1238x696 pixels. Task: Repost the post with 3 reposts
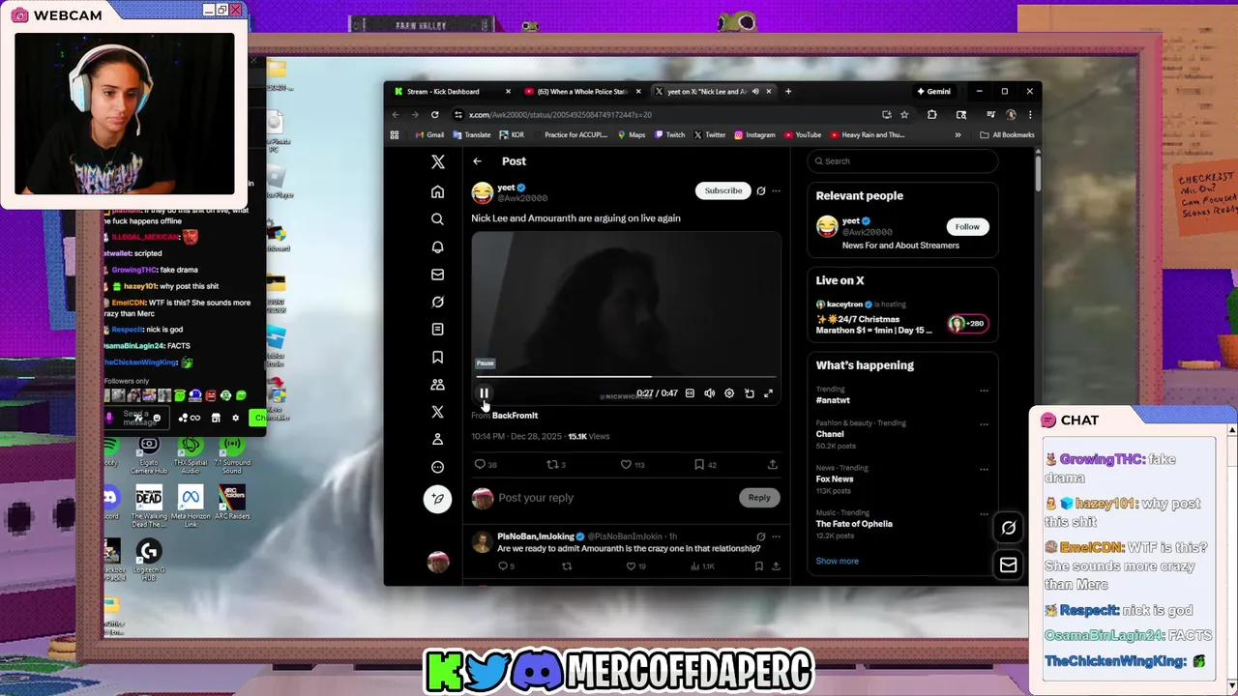pos(556,464)
